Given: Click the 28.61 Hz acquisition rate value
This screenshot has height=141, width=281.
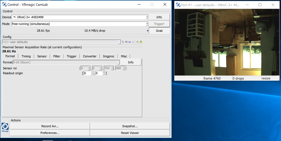Looking at the screenshot, I should click(x=9, y=51).
